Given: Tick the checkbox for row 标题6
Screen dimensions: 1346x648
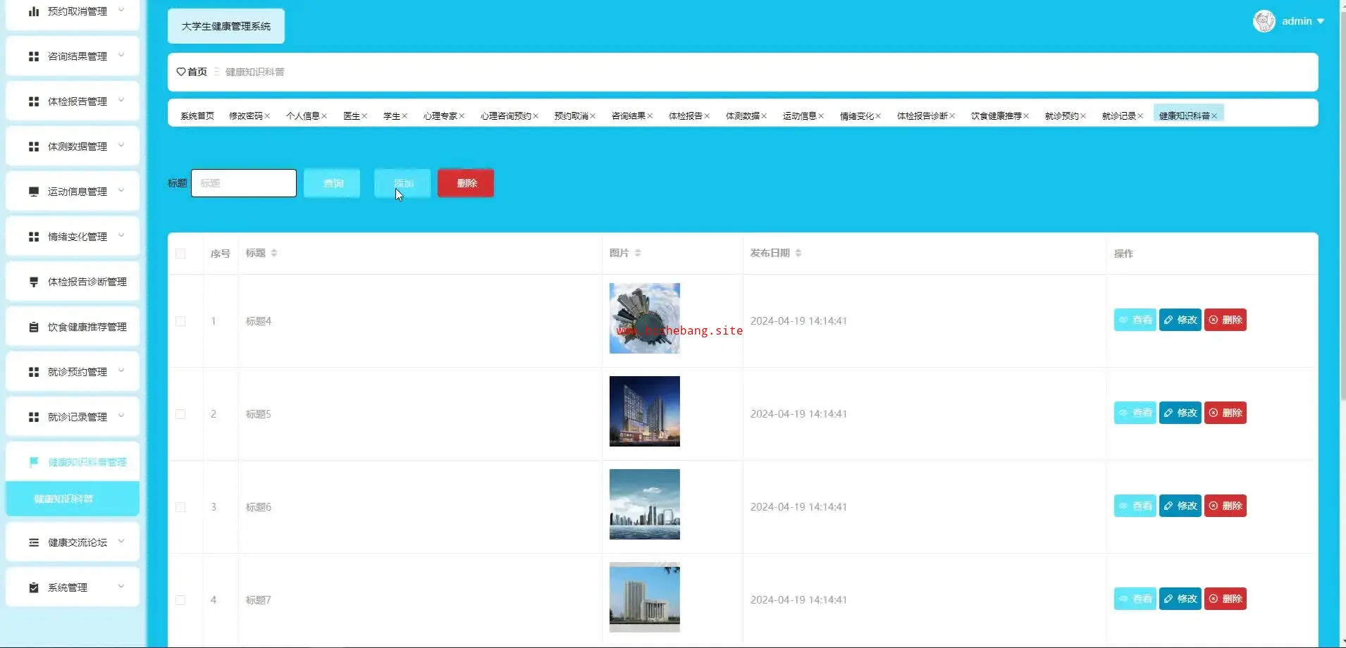Looking at the screenshot, I should [x=180, y=507].
